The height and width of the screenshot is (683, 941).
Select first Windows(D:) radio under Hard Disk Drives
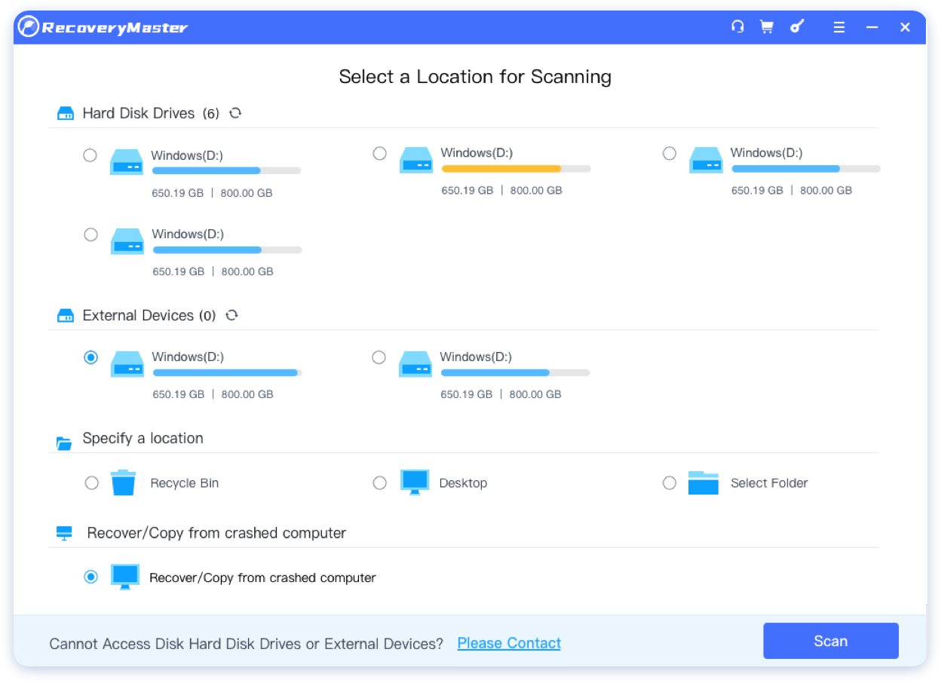pos(90,155)
